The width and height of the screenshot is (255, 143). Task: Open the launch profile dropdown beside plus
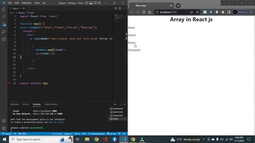point(118,104)
